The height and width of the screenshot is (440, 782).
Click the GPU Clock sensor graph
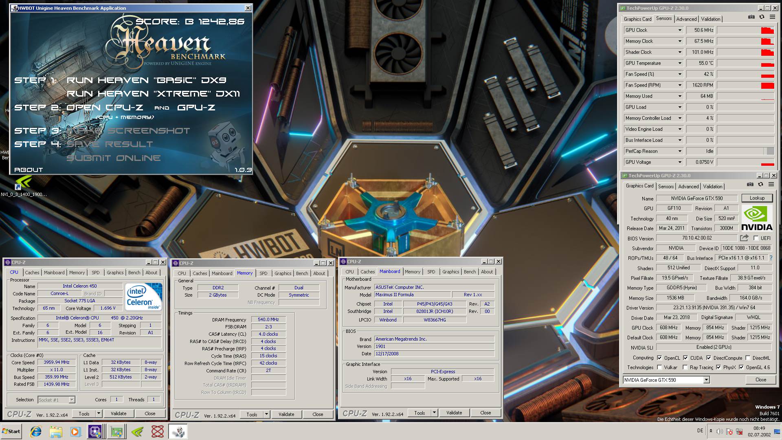[x=745, y=30]
